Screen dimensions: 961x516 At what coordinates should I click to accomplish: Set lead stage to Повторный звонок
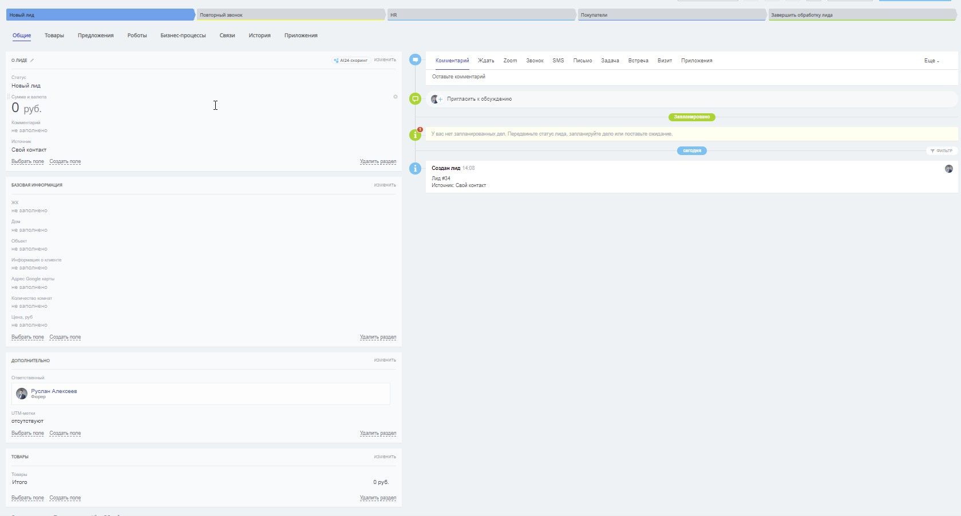coord(291,15)
